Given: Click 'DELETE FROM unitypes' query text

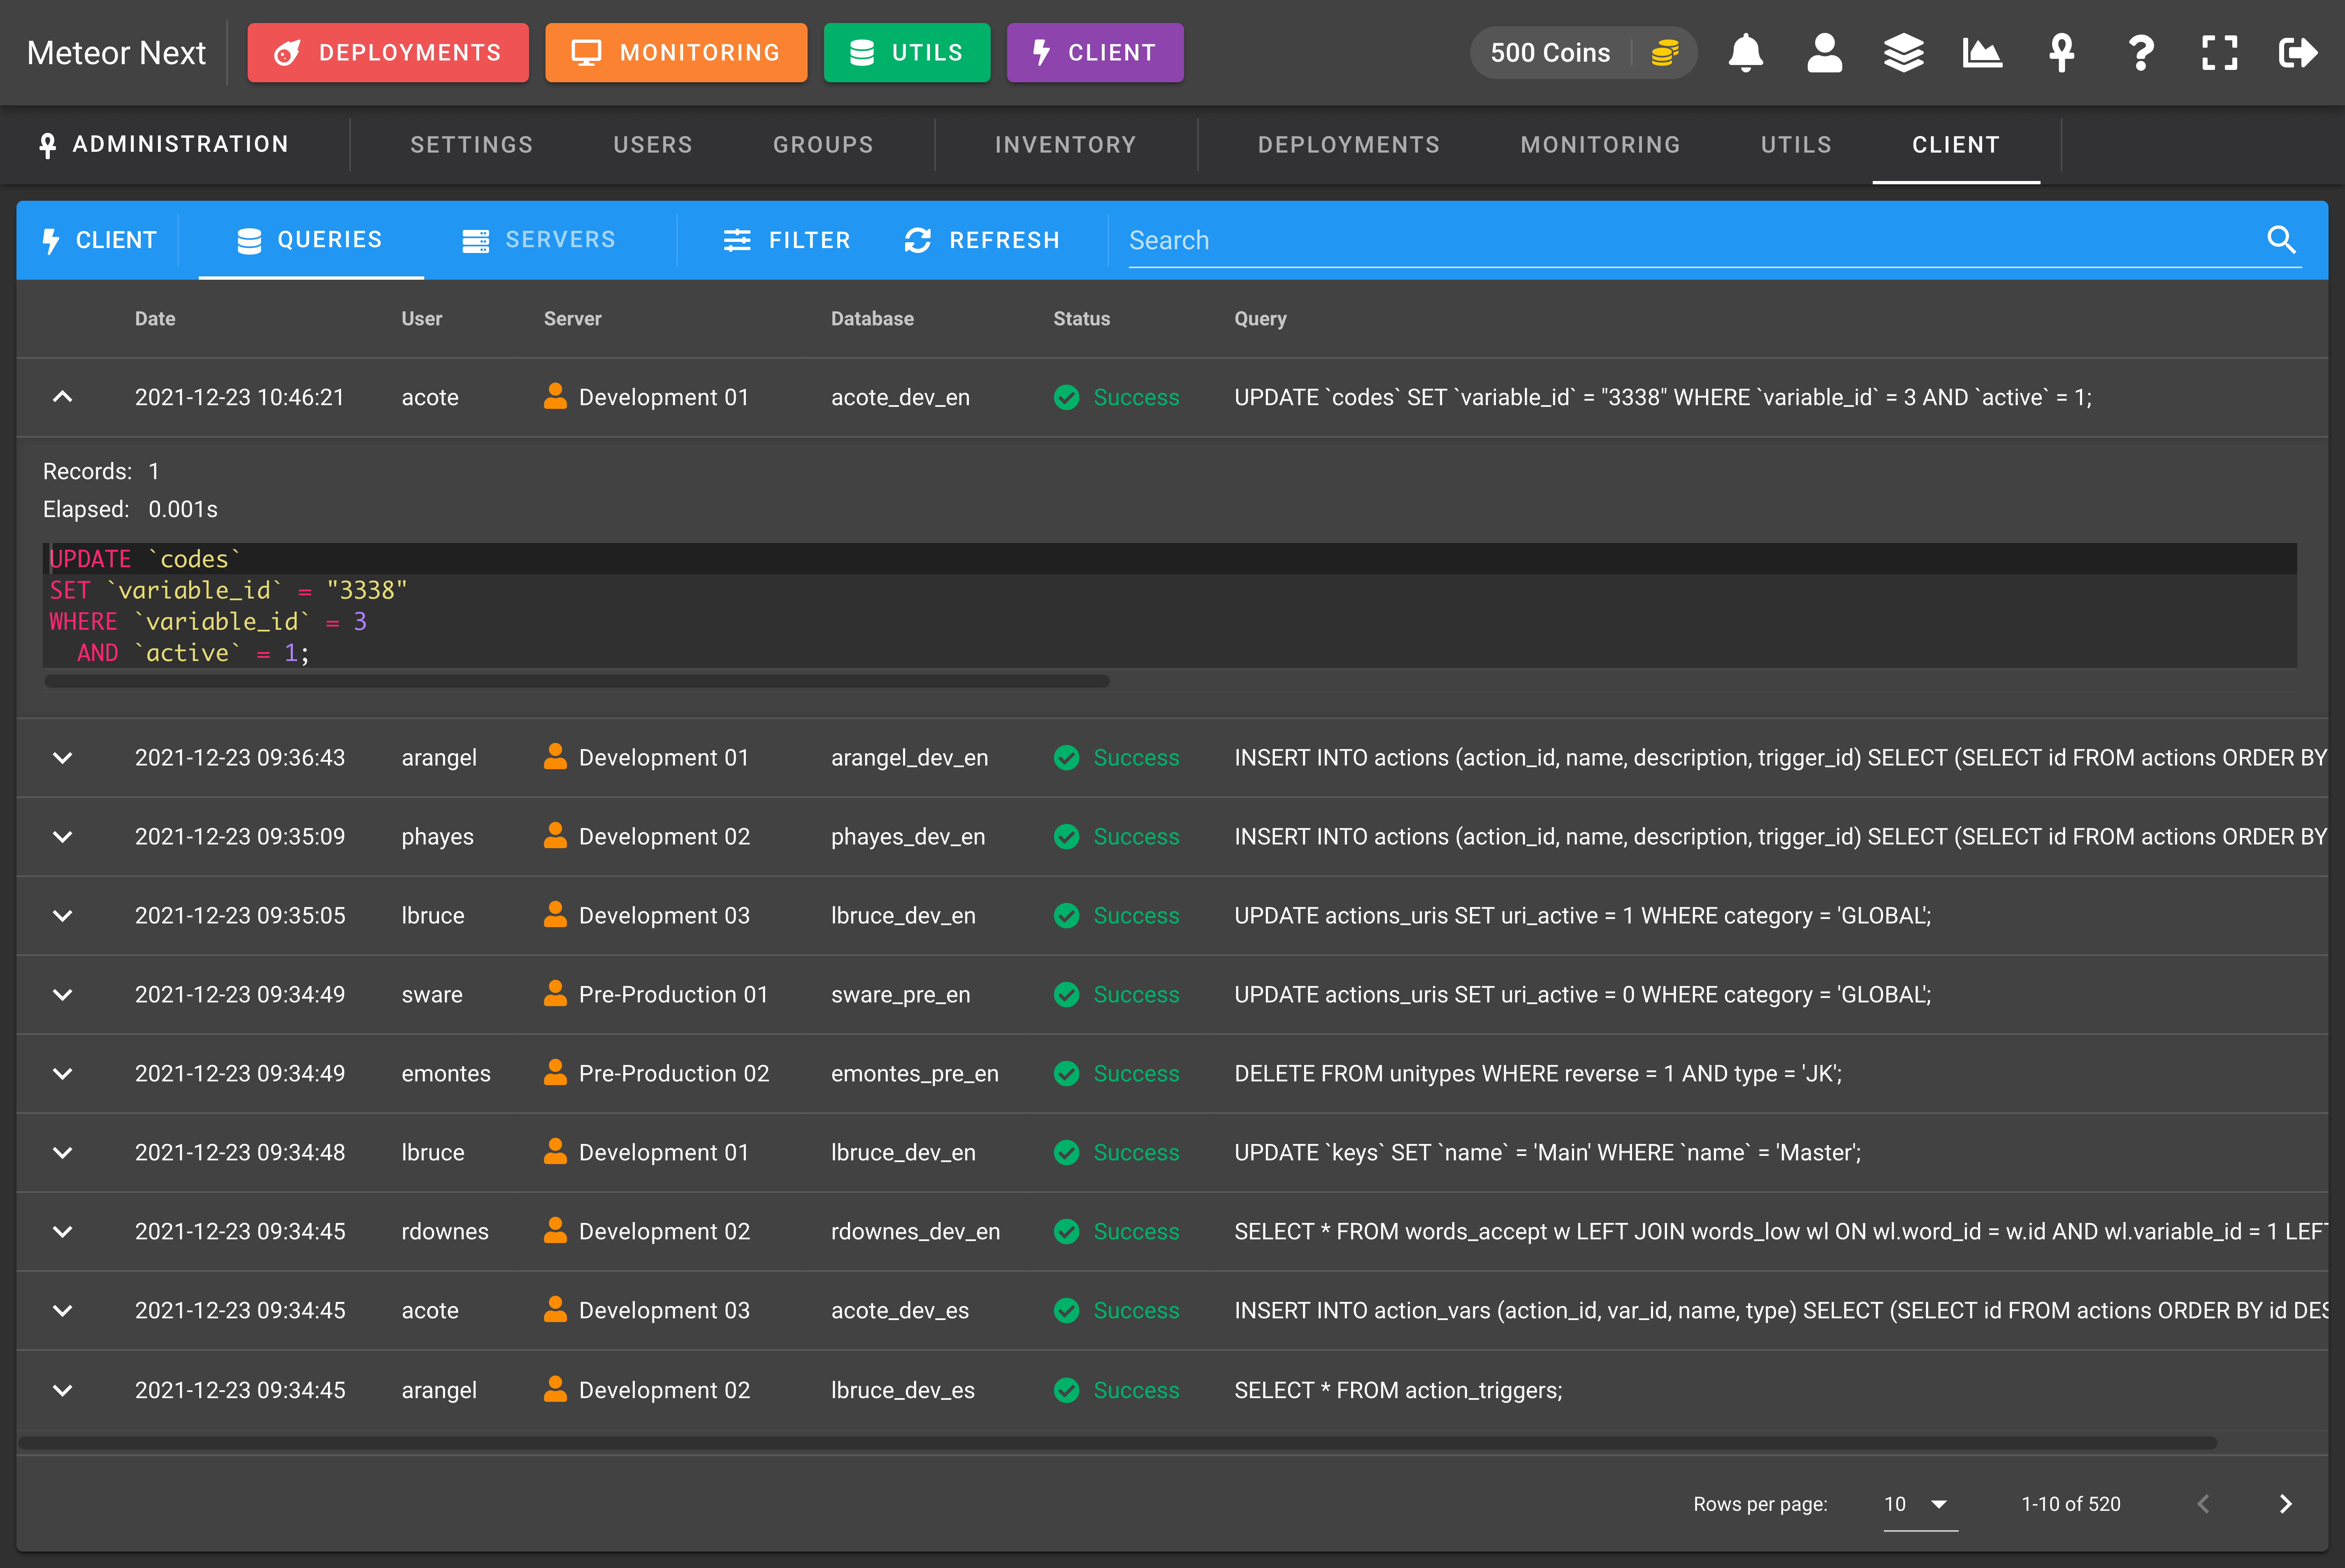Looking at the screenshot, I should click(1537, 1074).
